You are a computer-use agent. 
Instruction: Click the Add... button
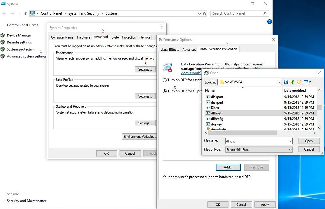(228, 167)
